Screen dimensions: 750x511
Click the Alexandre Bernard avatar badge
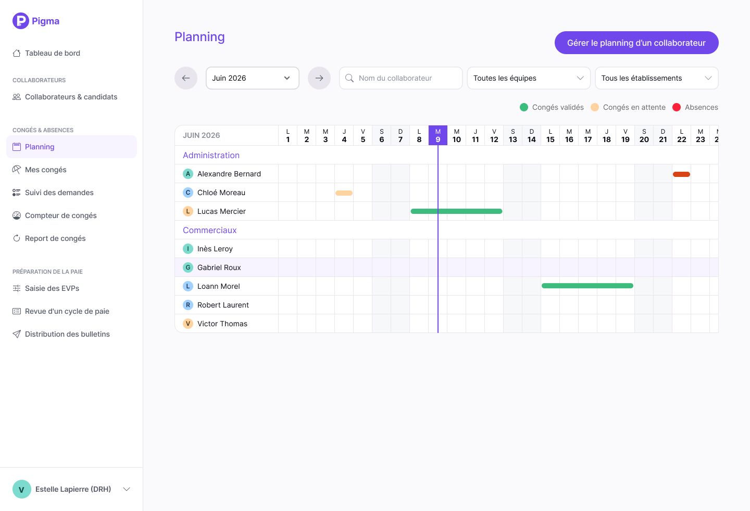tap(188, 174)
